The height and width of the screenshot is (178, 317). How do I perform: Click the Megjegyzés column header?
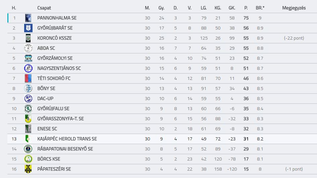[294, 8]
